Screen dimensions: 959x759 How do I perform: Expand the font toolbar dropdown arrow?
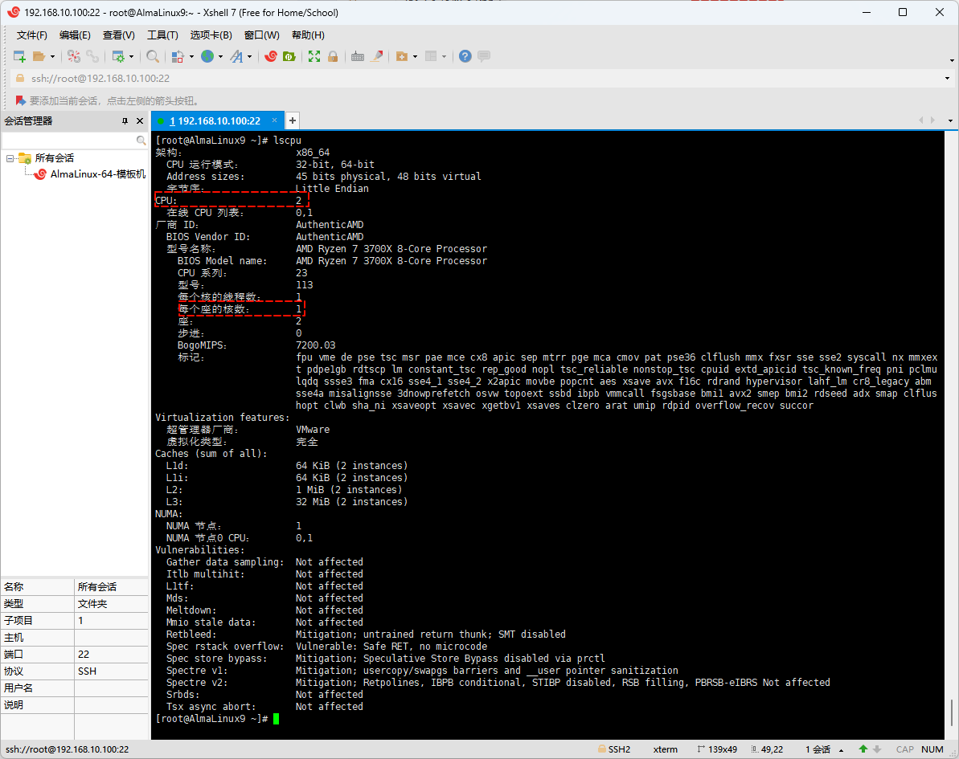(250, 57)
